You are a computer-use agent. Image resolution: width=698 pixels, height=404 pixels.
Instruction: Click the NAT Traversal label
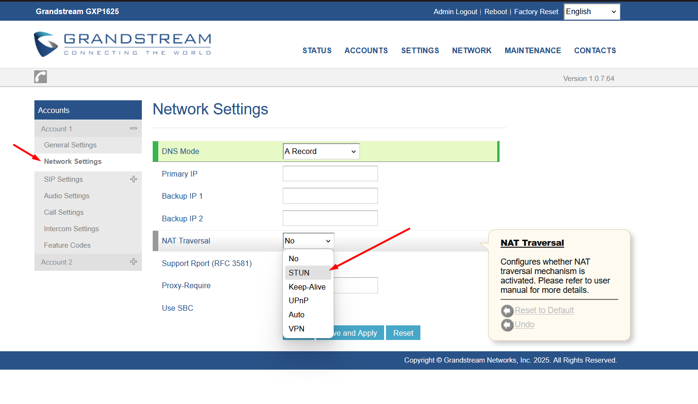186,241
